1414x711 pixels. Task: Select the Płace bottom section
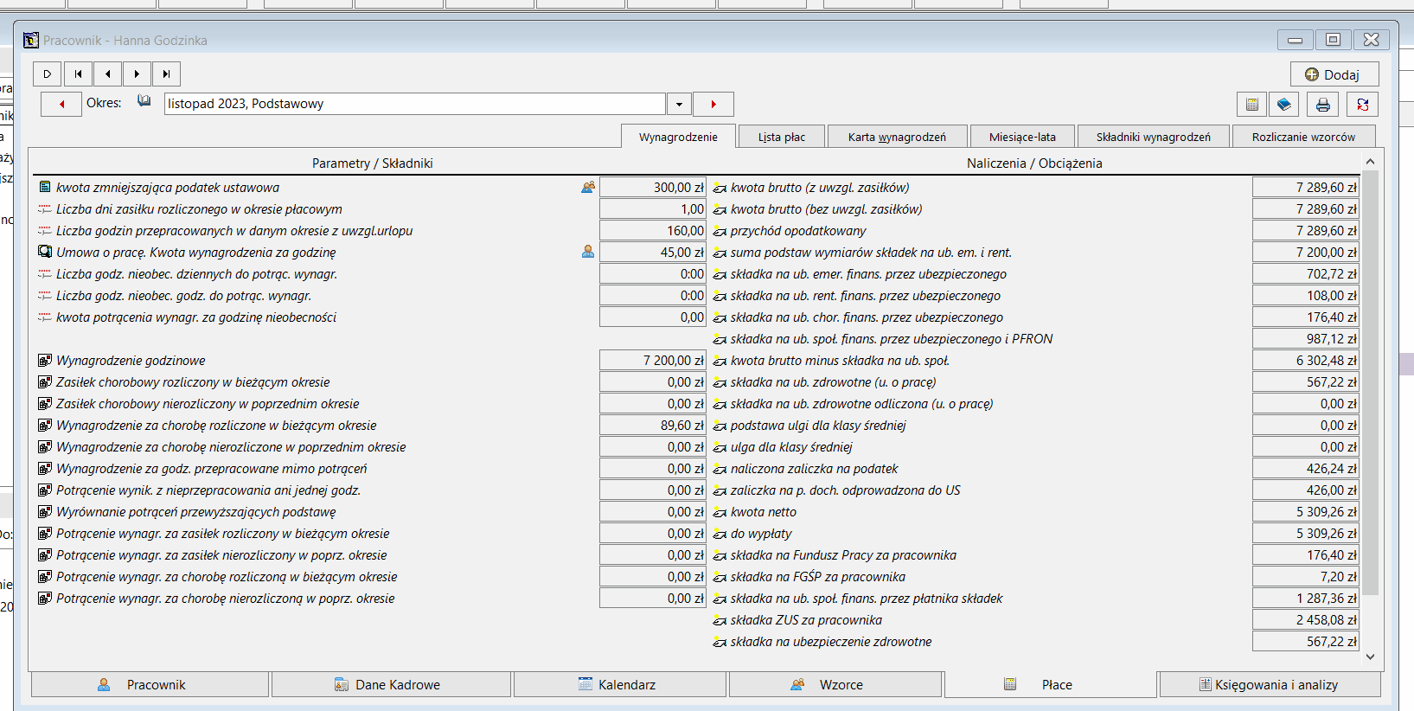click(1051, 684)
